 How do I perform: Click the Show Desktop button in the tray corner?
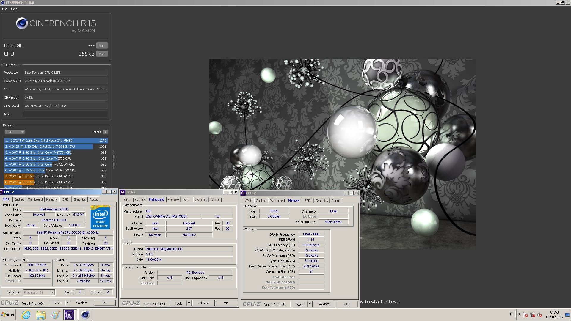tap(567, 315)
